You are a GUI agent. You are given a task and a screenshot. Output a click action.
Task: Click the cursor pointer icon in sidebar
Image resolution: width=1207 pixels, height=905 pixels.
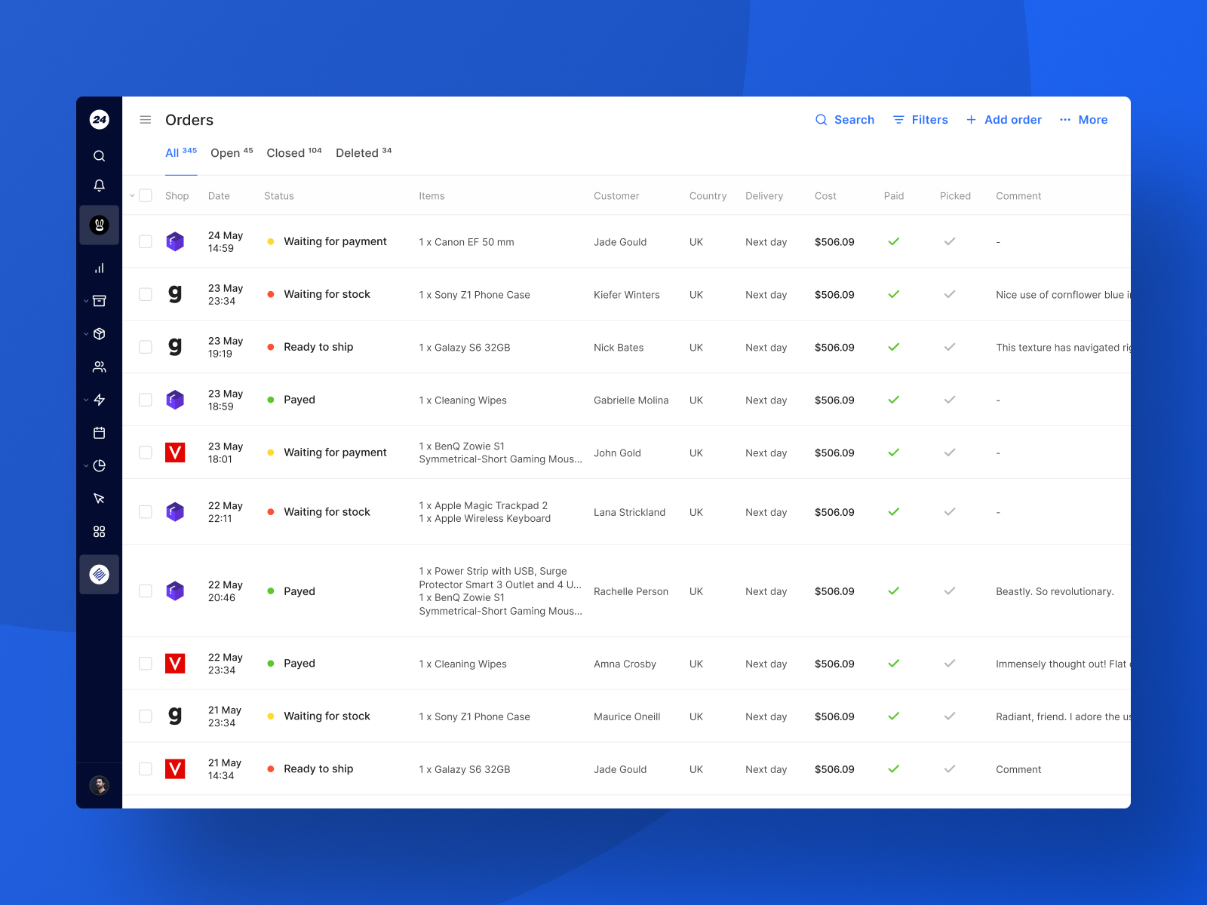pos(99,499)
